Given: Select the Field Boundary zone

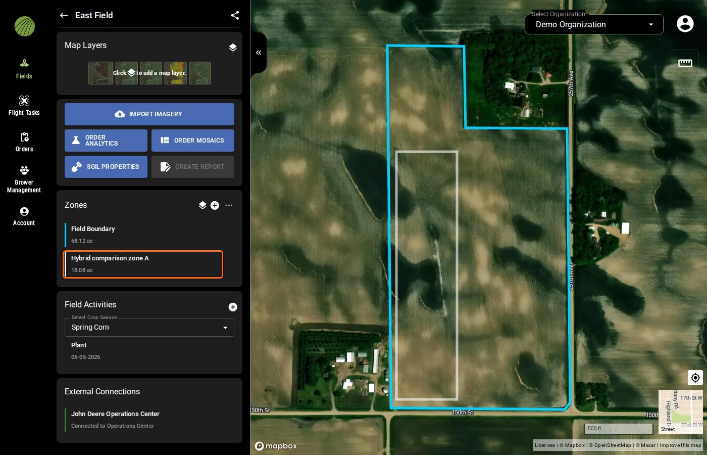Looking at the screenshot, I should (x=143, y=235).
